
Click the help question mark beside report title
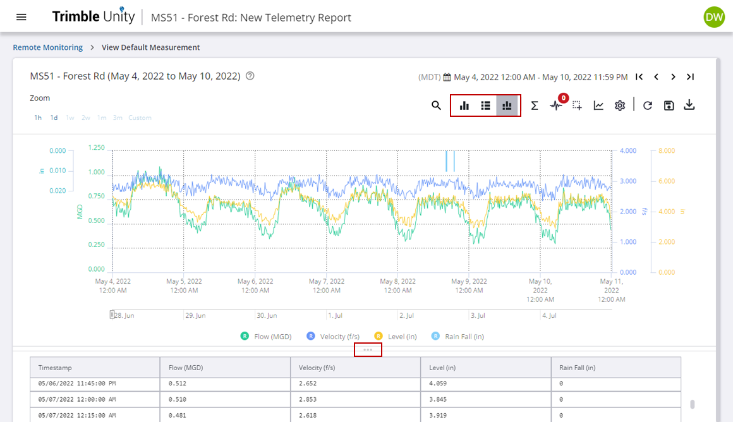click(250, 76)
